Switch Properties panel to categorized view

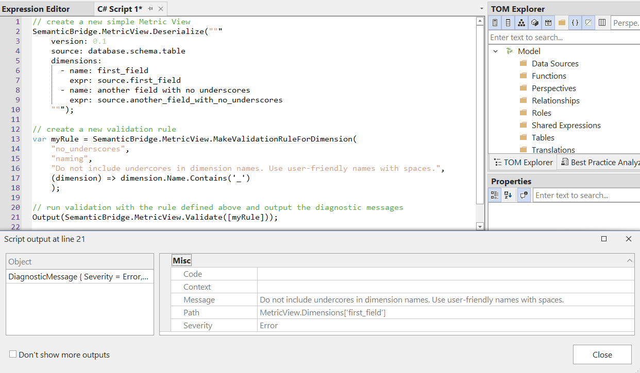tap(495, 195)
